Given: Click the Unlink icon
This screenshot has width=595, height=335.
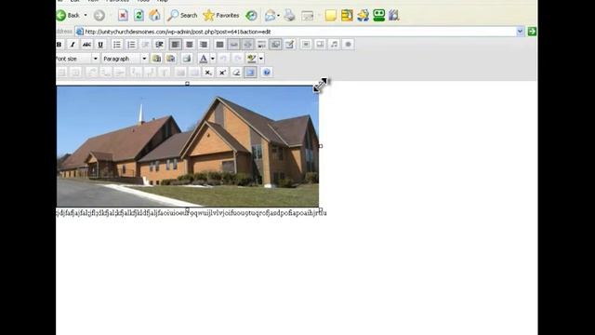Looking at the screenshot, I should pos(248,45).
